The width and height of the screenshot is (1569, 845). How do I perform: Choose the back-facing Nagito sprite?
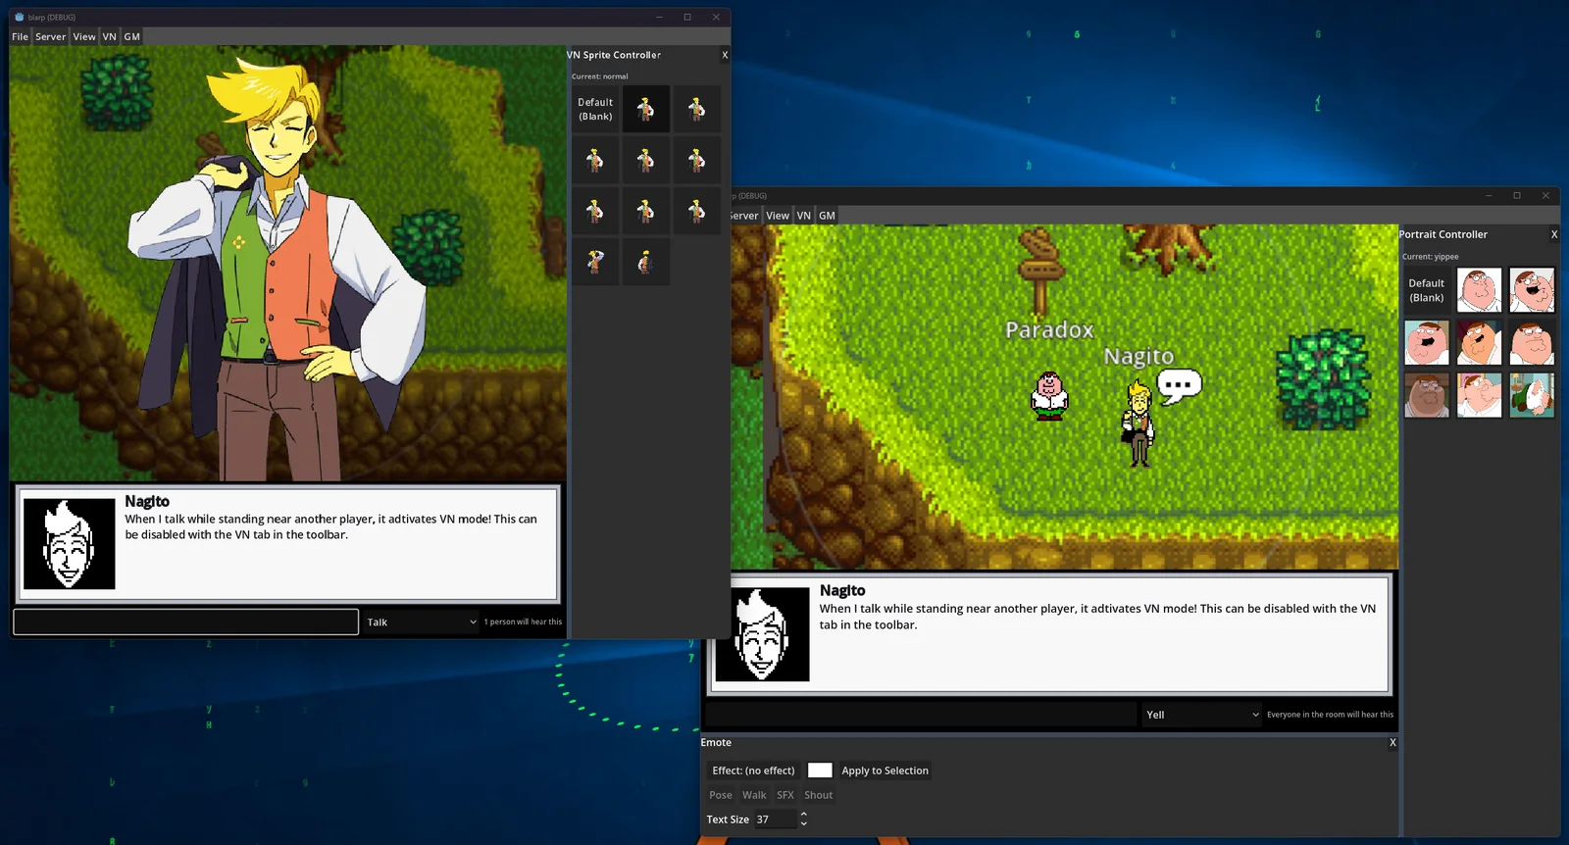[646, 262]
